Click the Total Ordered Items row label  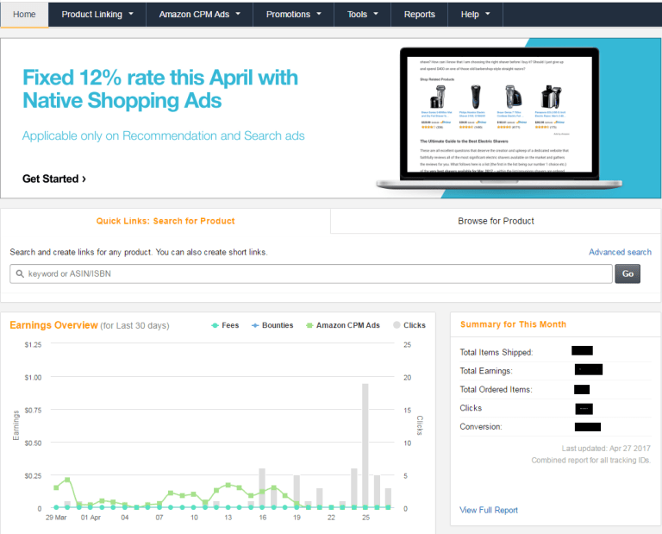coord(496,390)
